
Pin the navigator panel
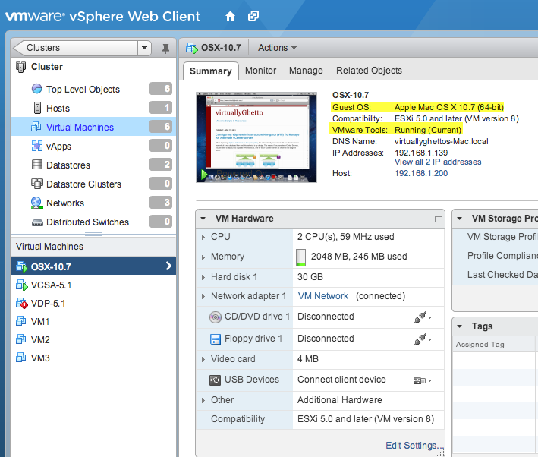[x=165, y=49]
